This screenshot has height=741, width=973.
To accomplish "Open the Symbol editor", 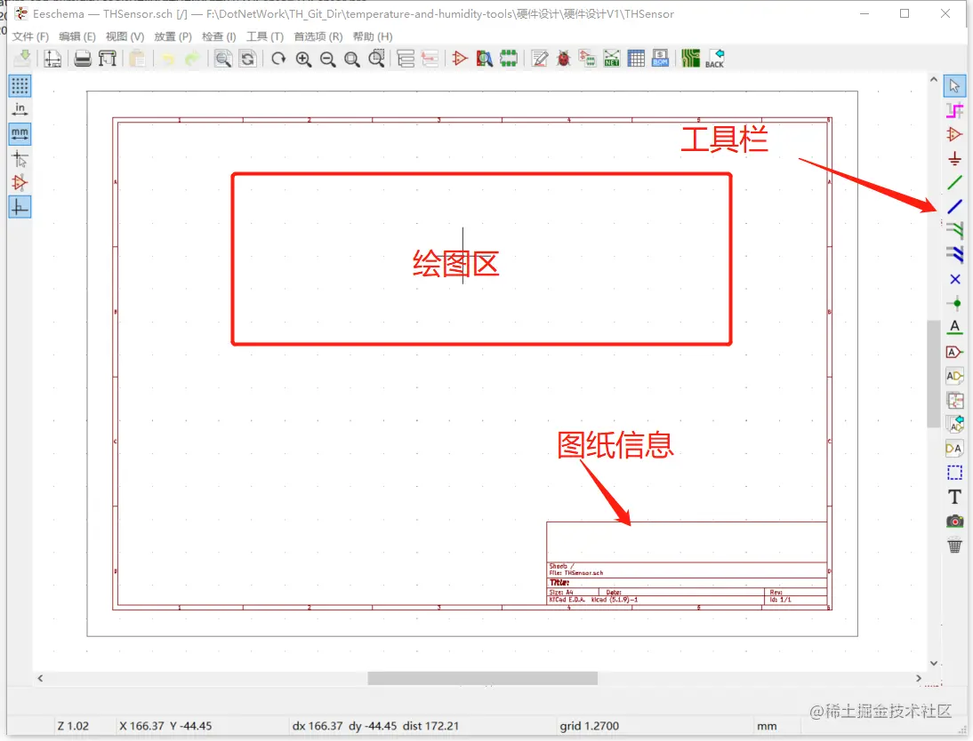I will coord(460,59).
